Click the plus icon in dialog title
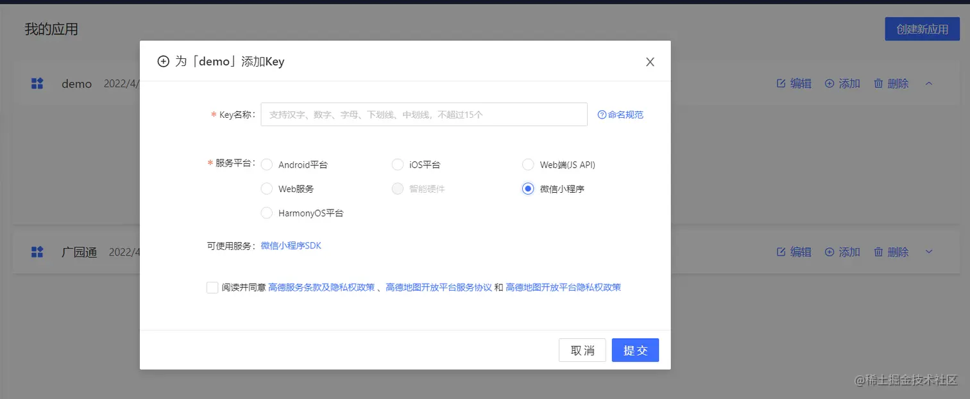 tap(164, 61)
